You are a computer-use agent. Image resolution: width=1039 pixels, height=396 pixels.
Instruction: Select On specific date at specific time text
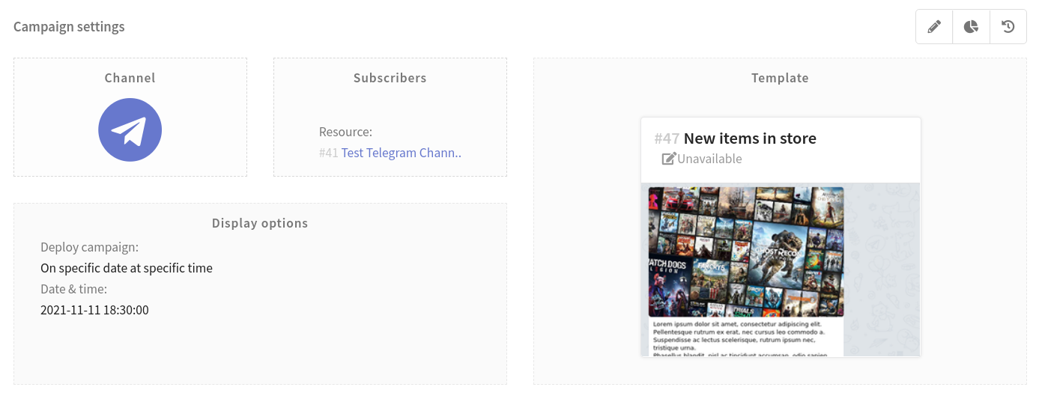tap(127, 268)
